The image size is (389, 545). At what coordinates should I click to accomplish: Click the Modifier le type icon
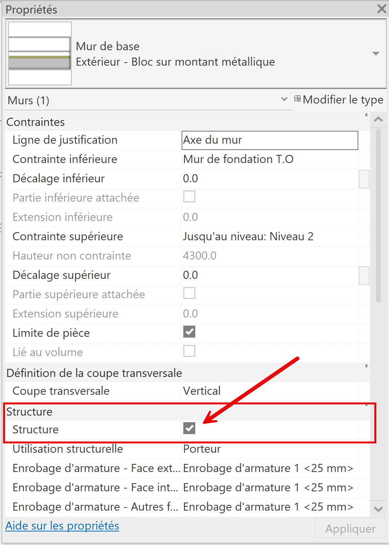coord(298,99)
